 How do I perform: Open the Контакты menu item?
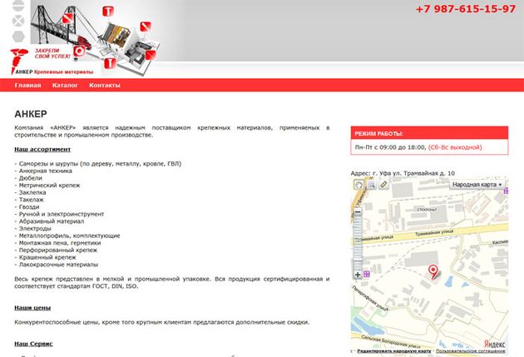[x=105, y=85]
